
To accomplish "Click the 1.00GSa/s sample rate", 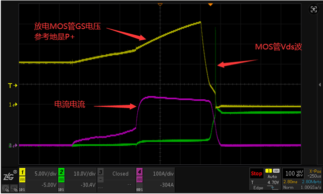I will click(x=311, y=187).
